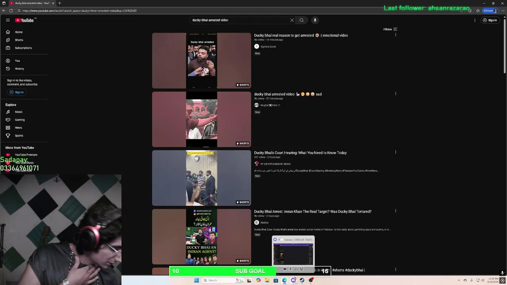Play the 'Ducky bhai arrested' first Shorts thumbnail
The image size is (507, 285).
point(202,61)
